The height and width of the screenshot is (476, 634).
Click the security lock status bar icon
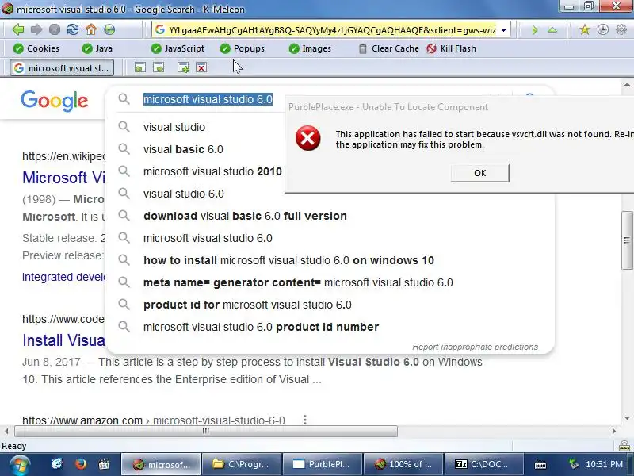click(624, 446)
